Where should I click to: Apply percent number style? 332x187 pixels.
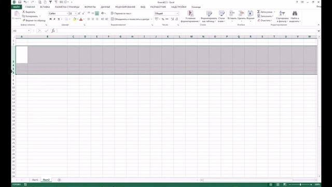pyautogui.click(x=163, y=19)
